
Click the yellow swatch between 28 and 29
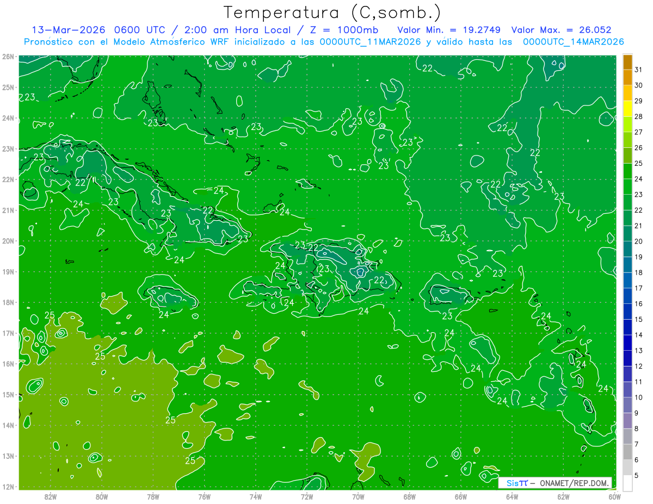pyautogui.click(x=627, y=109)
